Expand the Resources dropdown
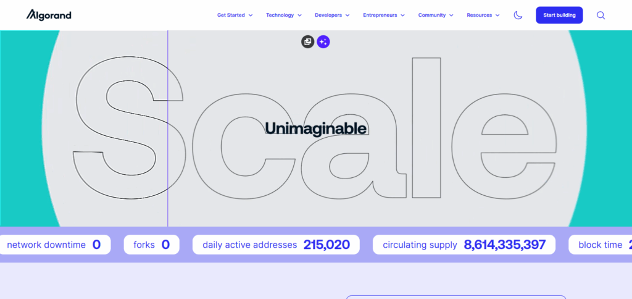632x299 pixels. [x=483, y=15]
